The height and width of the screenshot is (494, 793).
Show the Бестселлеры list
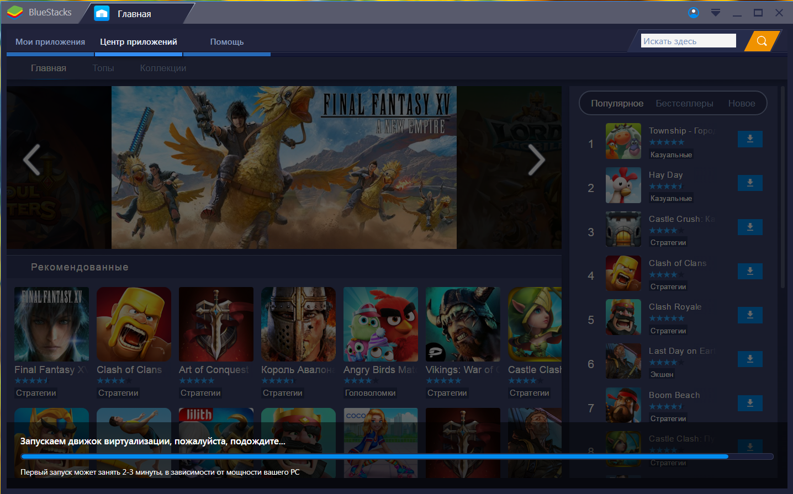684,104
